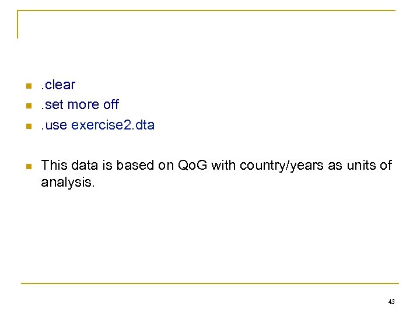This screenshot has height=315, width=420.
Task: Click the gold horizontal line at the top
Action: pyautogui.click(x=205, y=10)
